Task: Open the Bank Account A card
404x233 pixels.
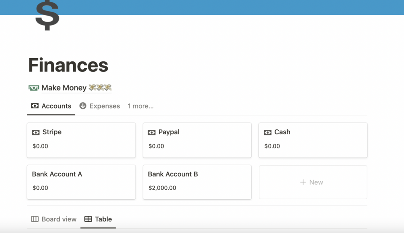Action: pos(81,182)
